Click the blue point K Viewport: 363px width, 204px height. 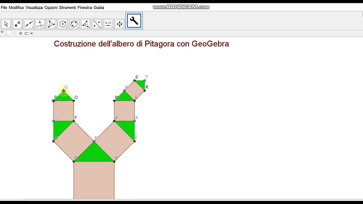tap(134, 121)
